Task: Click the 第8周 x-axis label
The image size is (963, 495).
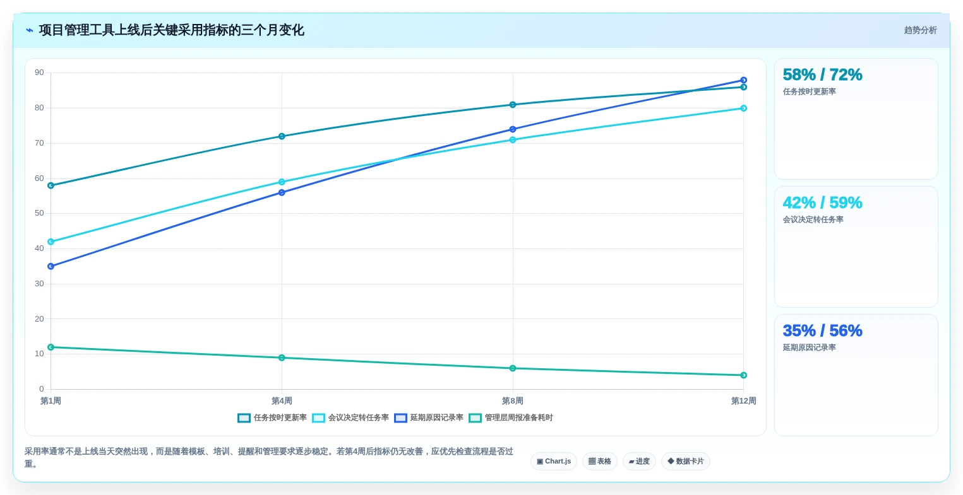Action: pyautogui.click(x=513, y=401)
